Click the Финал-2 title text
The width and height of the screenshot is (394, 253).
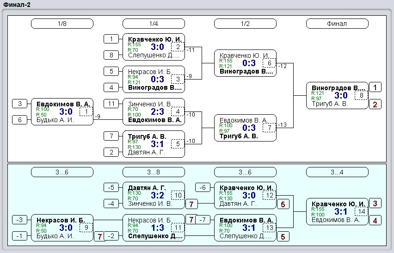point(17,5)
